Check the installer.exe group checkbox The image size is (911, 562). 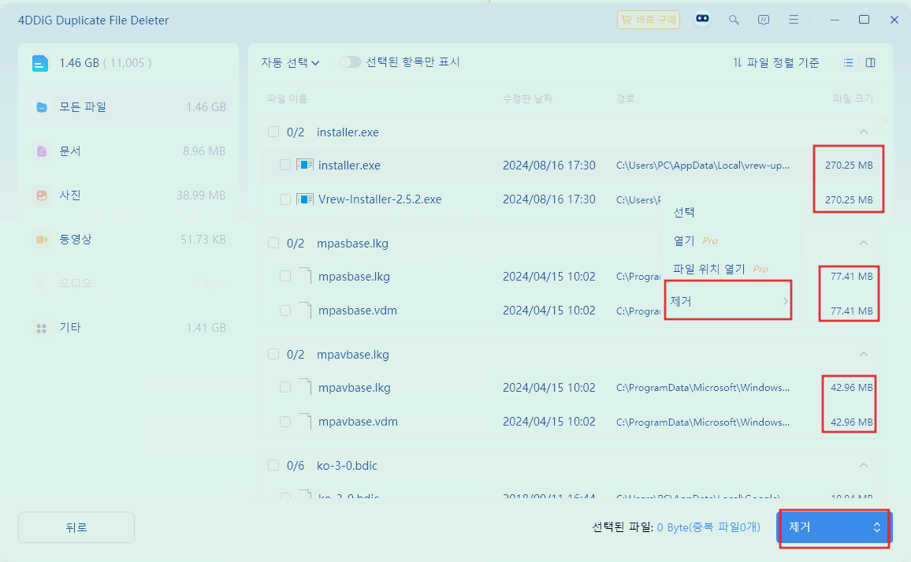click(273, 132)
